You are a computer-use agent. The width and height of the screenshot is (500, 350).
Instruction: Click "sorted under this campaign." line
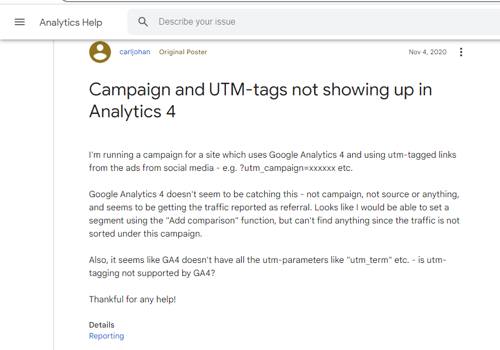coord(146,233)
